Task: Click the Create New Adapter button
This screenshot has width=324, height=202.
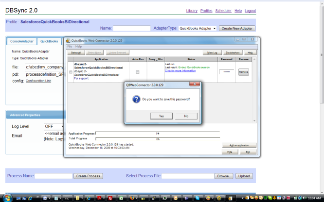Action: tap(237, 29)
